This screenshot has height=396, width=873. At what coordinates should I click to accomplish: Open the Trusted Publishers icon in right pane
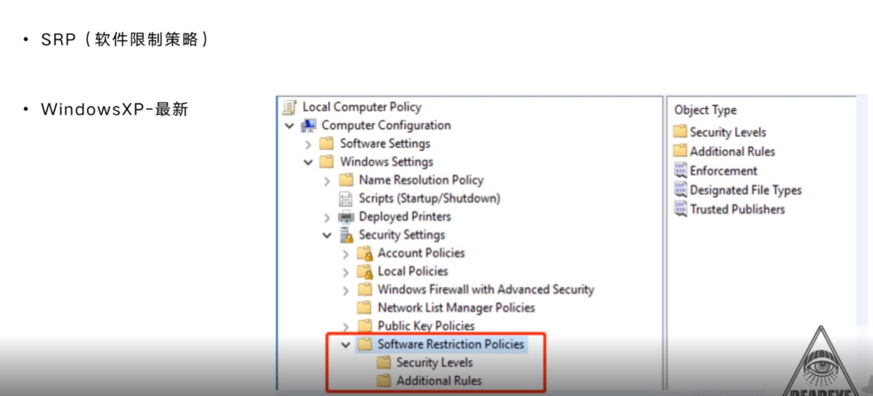click(680, 209)
